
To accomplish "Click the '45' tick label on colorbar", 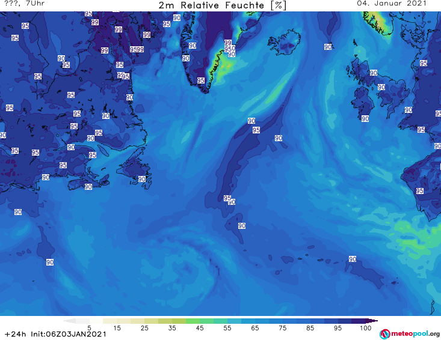I will pos(199,327).
